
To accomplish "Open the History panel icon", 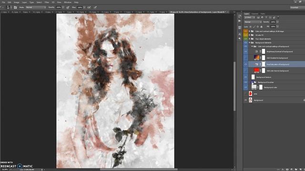I will point(240,16).
